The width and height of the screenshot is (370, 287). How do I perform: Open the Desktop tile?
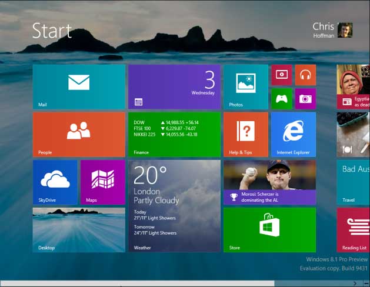pyautogui.click(x=79, y=230)
